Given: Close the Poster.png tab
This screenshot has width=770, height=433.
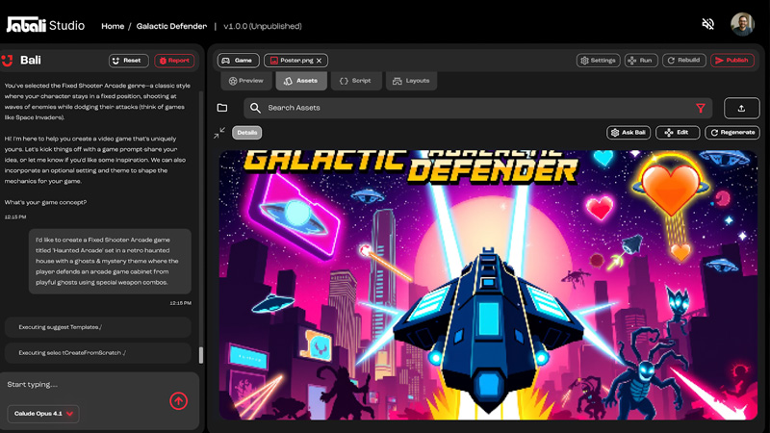Looking at the screenshot, I should click(320, 61).
